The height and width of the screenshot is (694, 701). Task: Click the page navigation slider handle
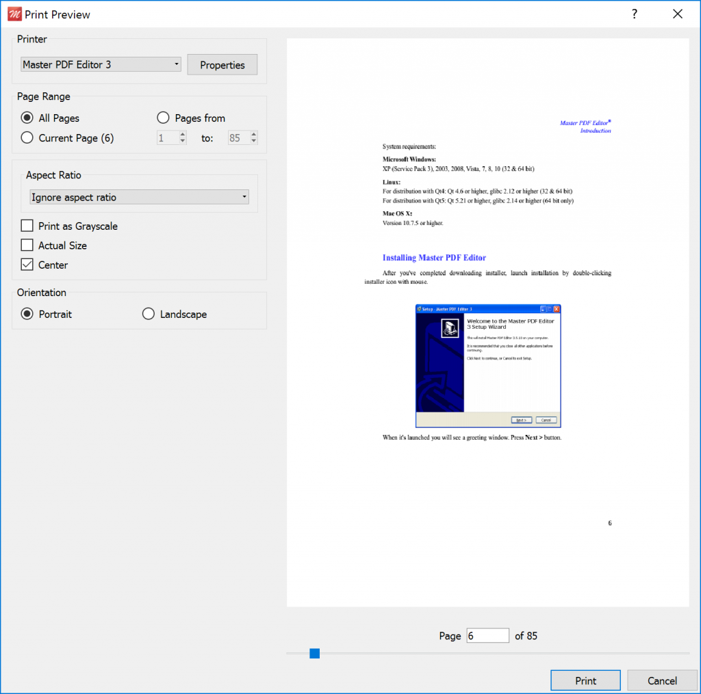click(314, 654)
